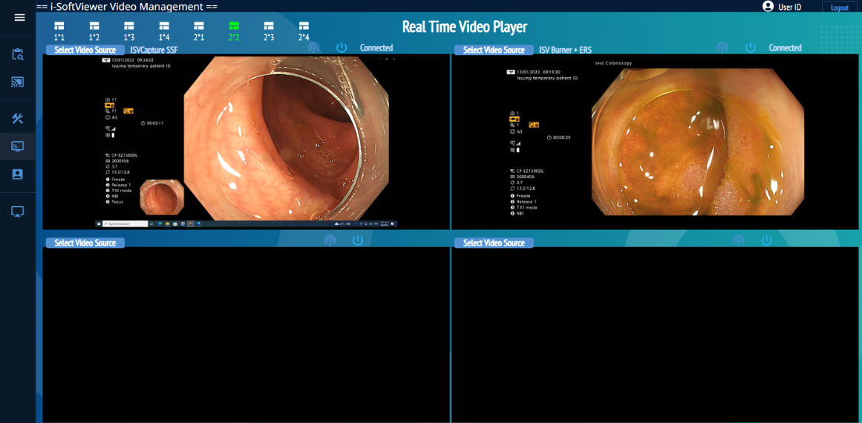Image resolution: width=862 pixels, height=423 pixels.
Task: Open the topmost cast screen sidebar icon
Action: [18, 82]
